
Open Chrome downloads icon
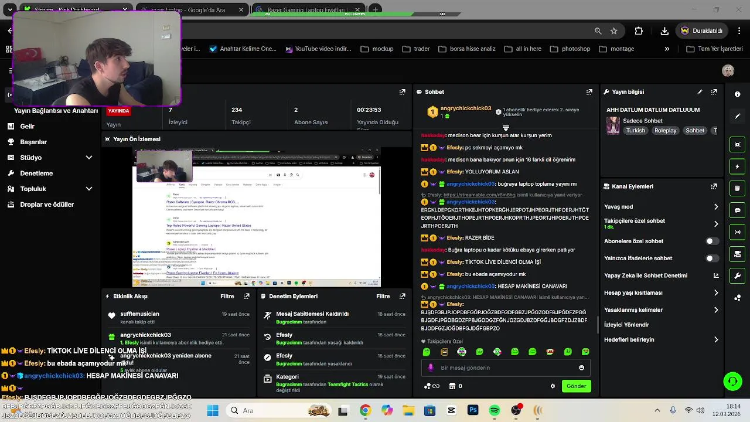pos(664,31)
